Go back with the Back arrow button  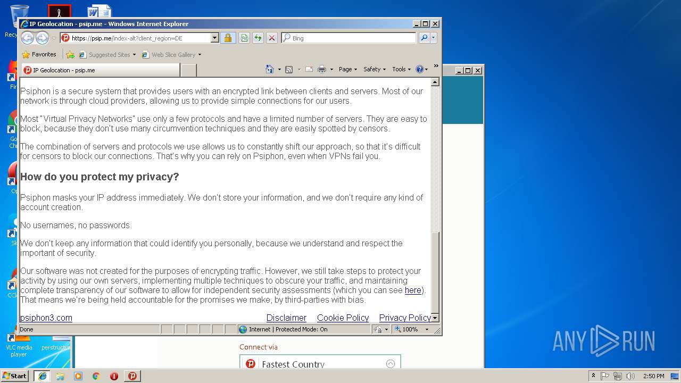[x=27, y=38]
